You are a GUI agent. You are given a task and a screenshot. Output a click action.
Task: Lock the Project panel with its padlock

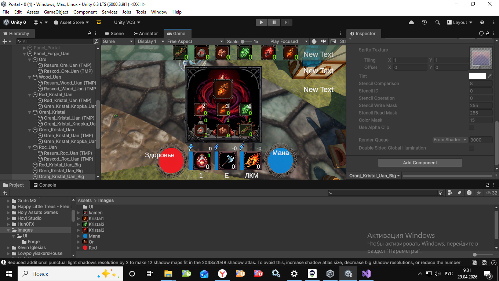pos(488,185)
